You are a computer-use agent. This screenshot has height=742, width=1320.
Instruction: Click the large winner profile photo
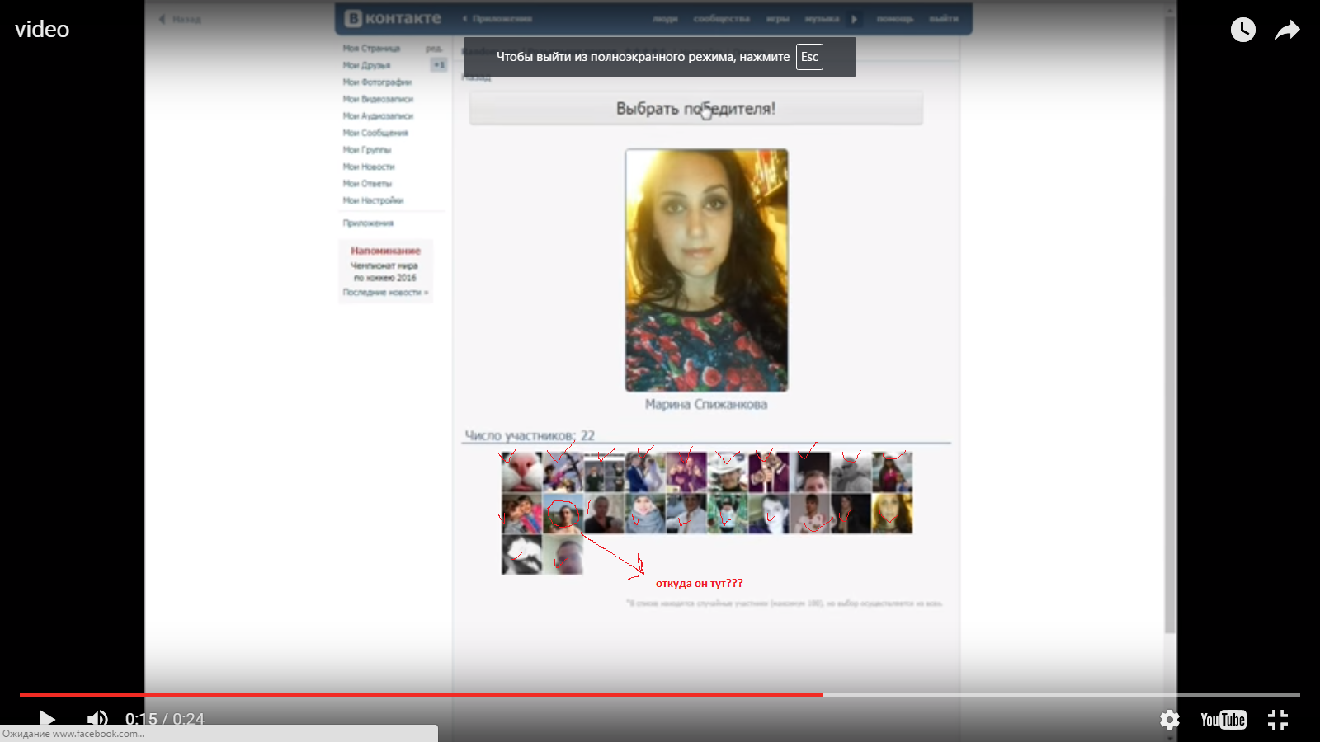[x=706, y=270]
